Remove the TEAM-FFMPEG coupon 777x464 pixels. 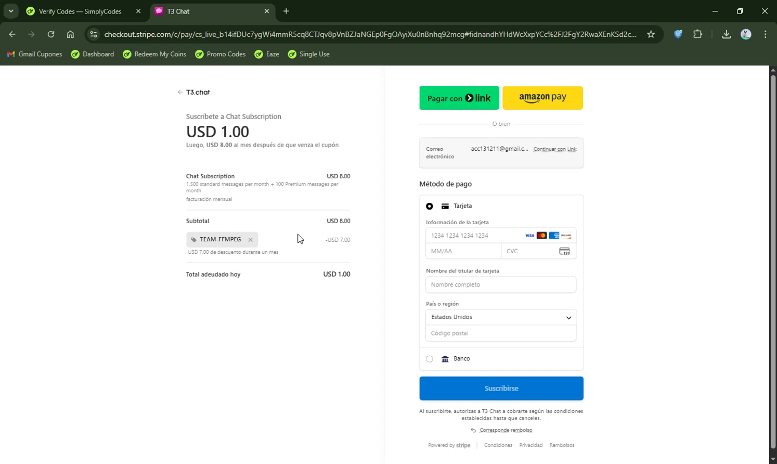(x=250, y=240)
